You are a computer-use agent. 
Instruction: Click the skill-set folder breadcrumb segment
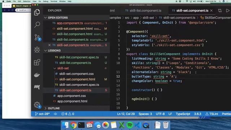coord(148,18)
